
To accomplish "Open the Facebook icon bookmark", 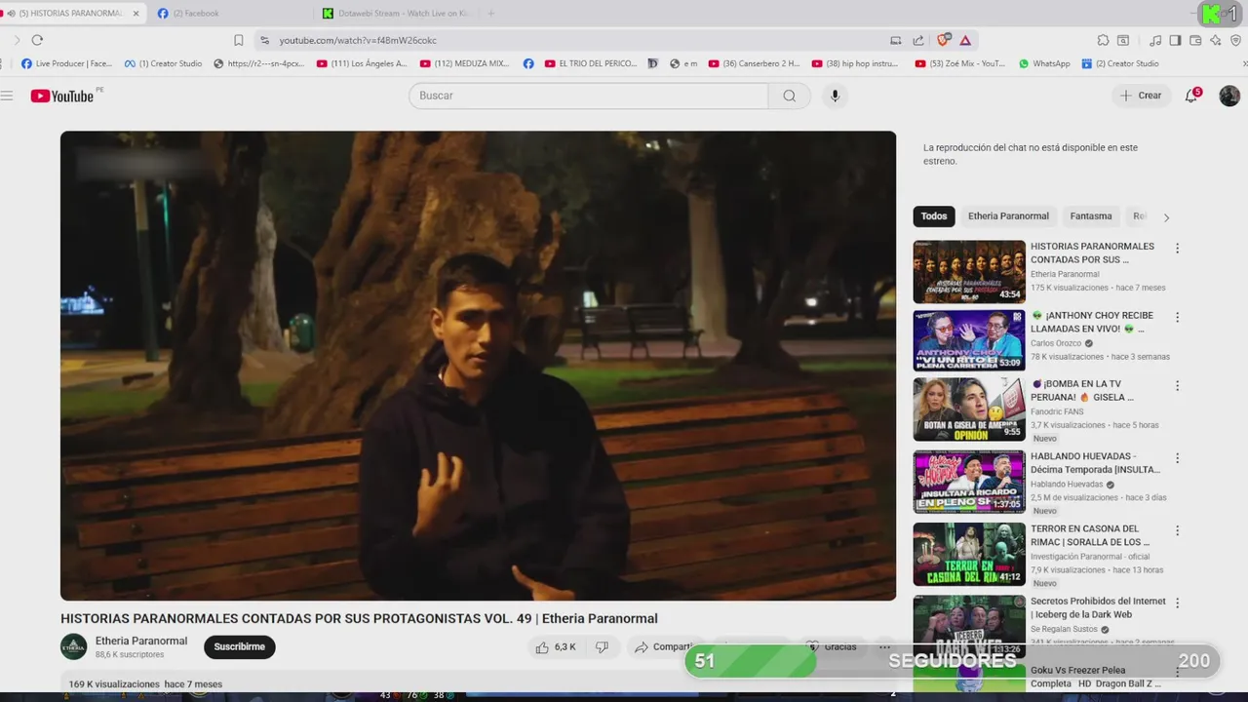I will point(528,63).
